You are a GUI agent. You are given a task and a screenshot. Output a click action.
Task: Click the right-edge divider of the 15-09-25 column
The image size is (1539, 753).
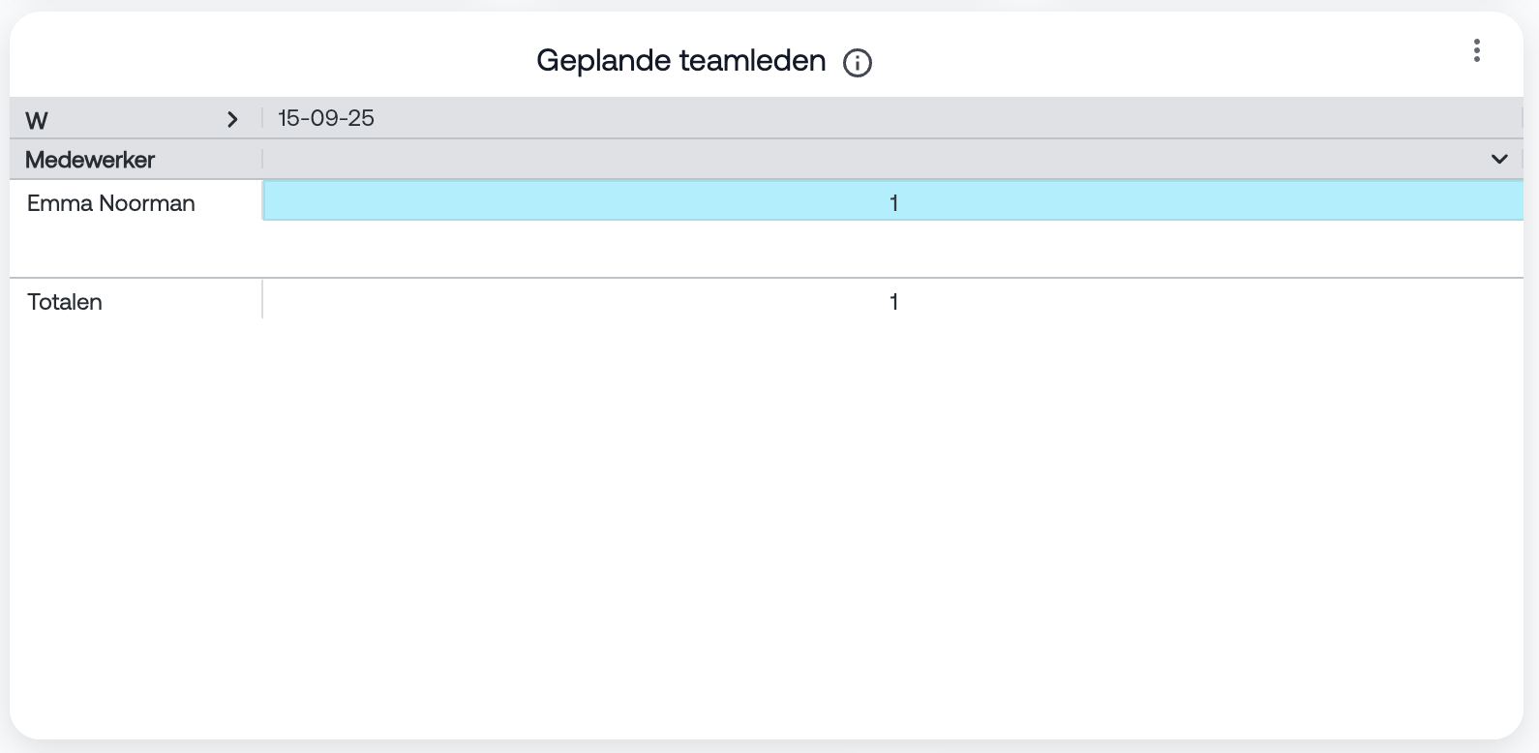(1522, 118)
